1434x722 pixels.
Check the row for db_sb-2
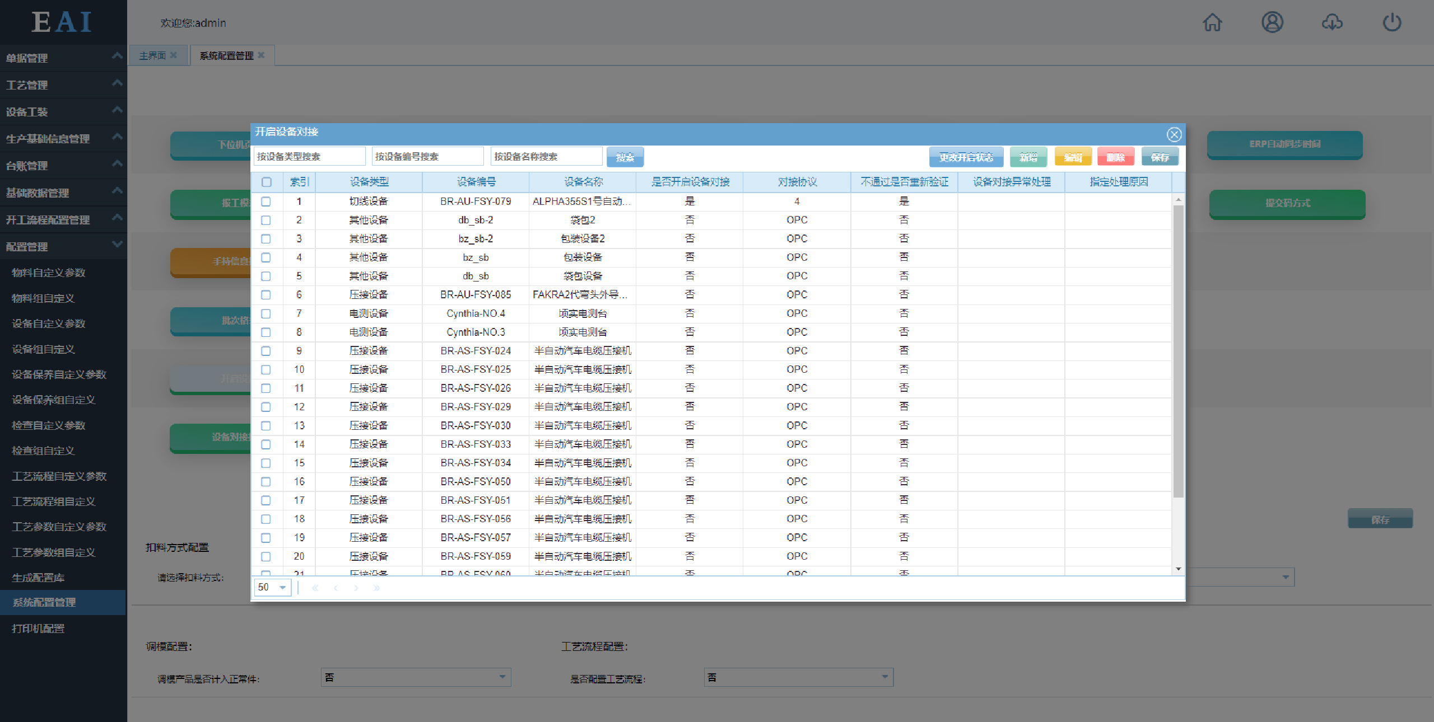(x=266, y=220)
